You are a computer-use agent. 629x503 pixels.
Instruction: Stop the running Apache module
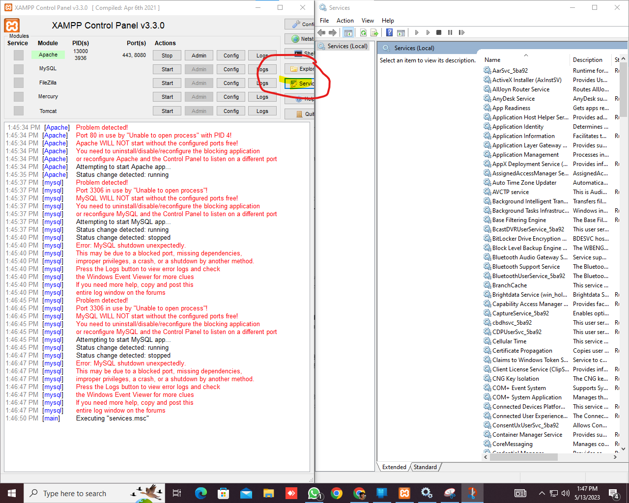tap(167, 55)
